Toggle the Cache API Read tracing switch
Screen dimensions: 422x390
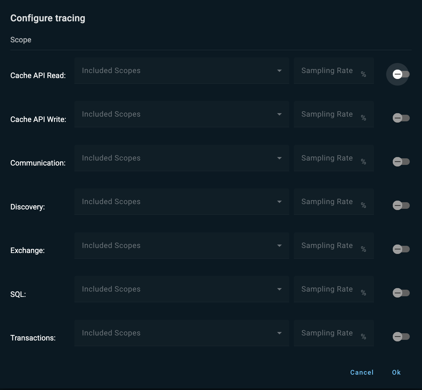point(401,74)
